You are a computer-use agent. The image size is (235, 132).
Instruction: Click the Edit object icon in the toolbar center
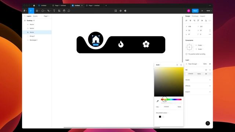(116, 11)
